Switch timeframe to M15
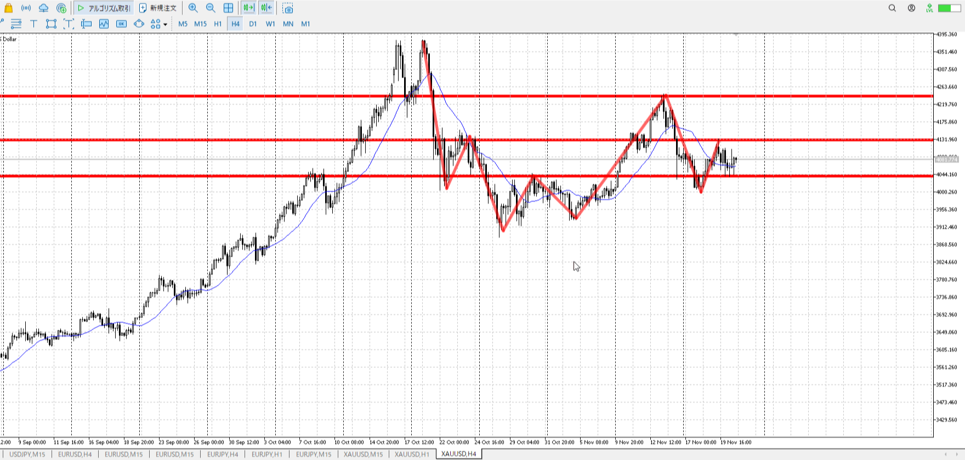The image size is (965, 460). click(200, 24)
